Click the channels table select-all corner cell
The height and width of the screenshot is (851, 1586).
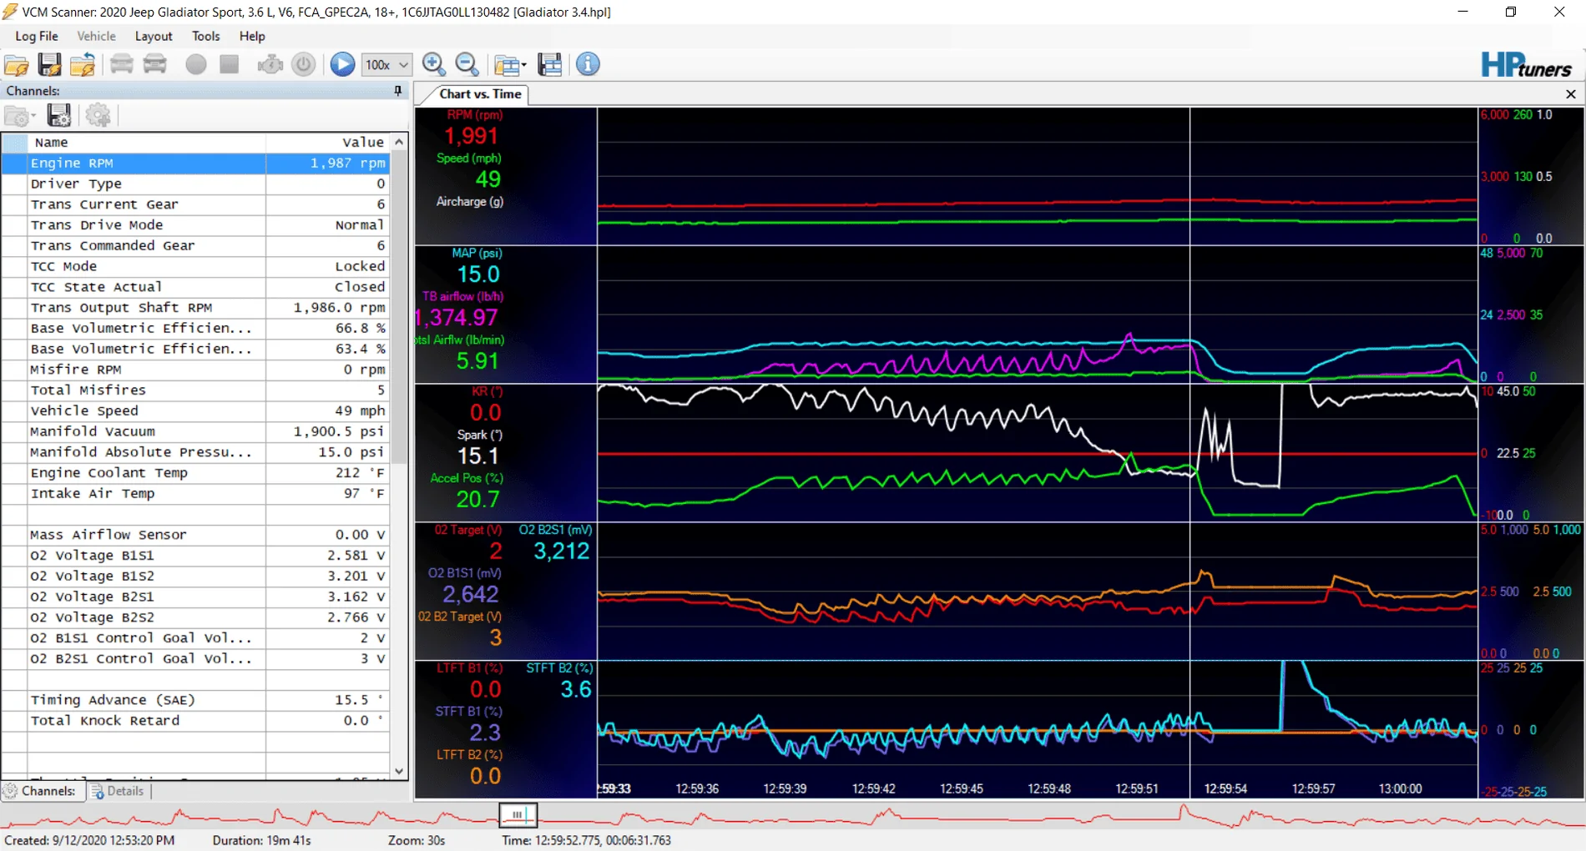click(x=14, y=143)
